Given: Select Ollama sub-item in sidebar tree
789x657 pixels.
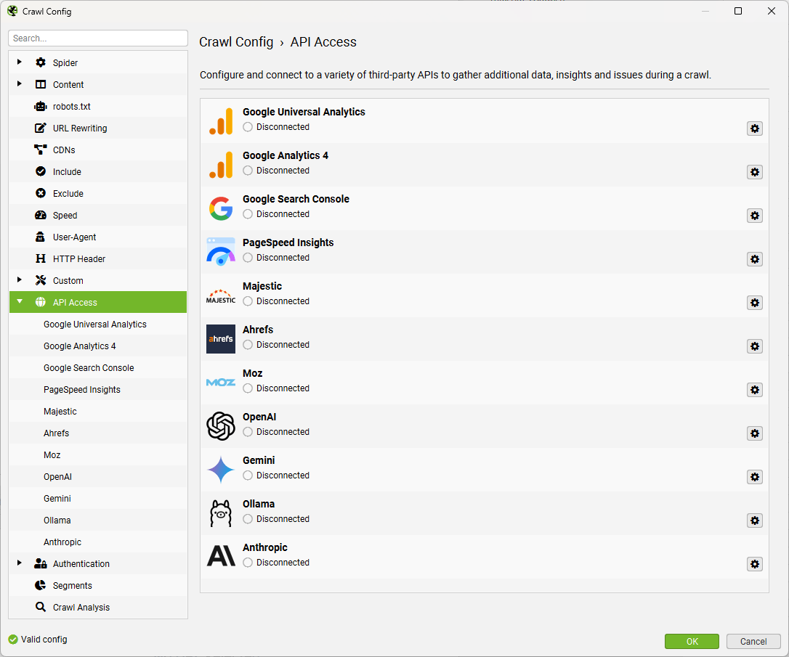Looking at the screenshot, I should tap(98, 521).
